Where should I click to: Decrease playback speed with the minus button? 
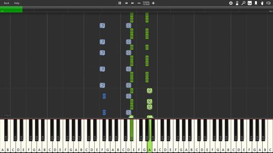[x=139, y=3]
